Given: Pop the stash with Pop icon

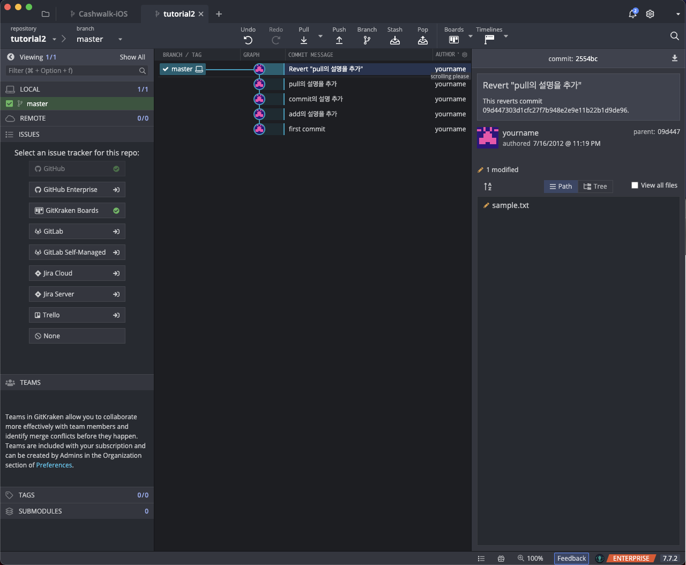Looking at the screenshot, I should 422,40.
